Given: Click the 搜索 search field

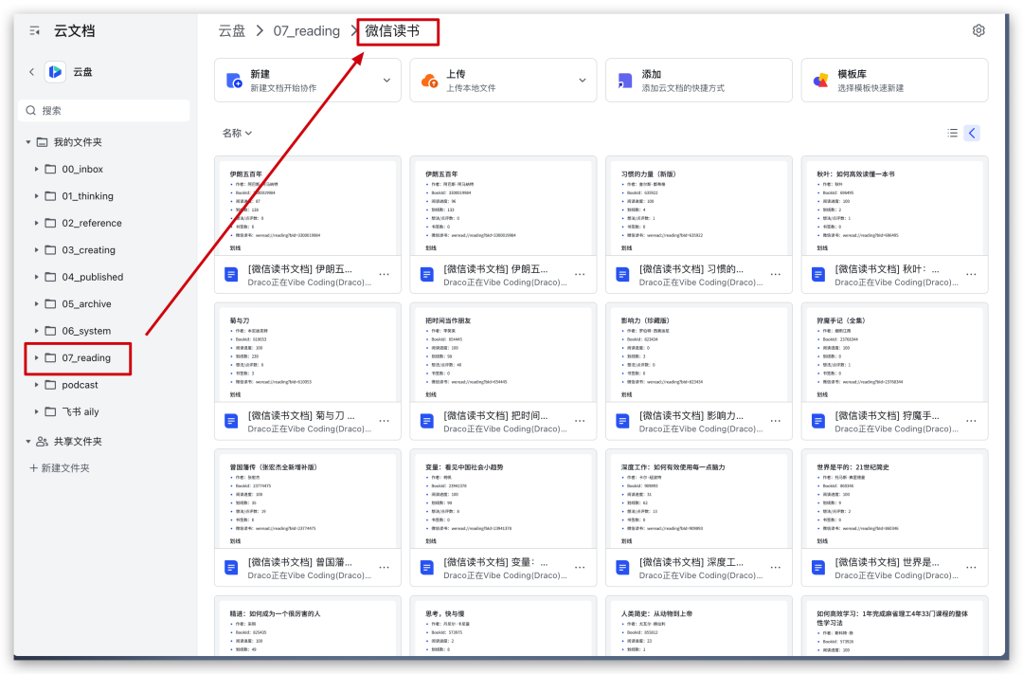Looking at the screenshot, I should tap(104, 110).
